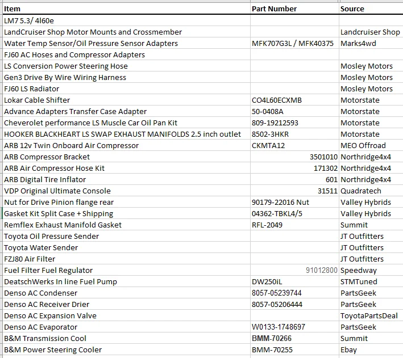403x358 pixels.
Task: Select 'Toyota Oil Pressure Sender' cell
Action: tap(126, 236)
